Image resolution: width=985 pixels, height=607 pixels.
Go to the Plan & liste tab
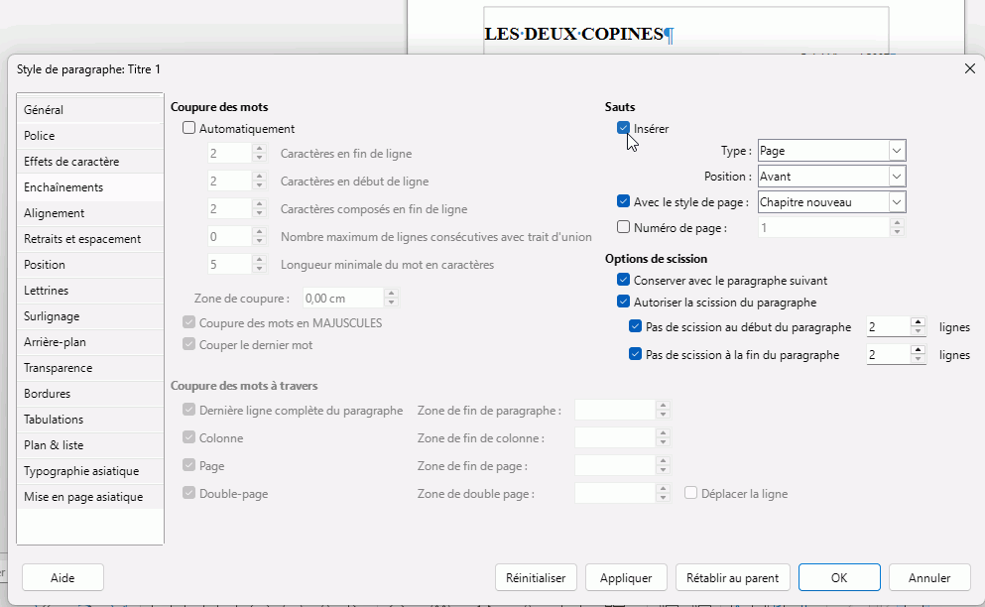click(54, 445)
